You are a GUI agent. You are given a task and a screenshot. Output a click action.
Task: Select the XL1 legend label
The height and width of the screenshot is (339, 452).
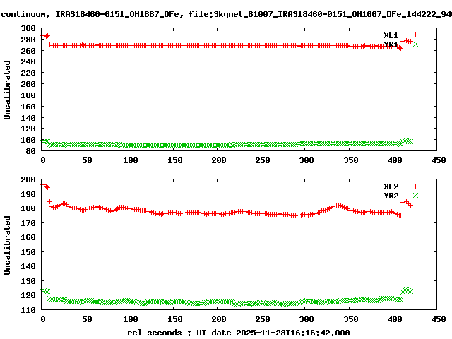tap(391, 35)
